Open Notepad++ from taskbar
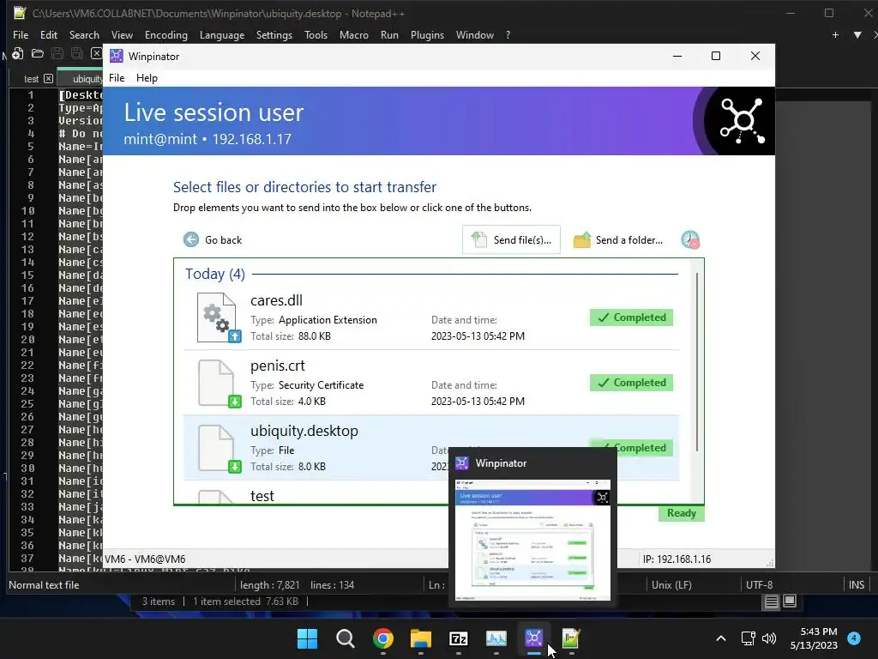The height and width of the screenshot is (659, 878). coord(571,638)
